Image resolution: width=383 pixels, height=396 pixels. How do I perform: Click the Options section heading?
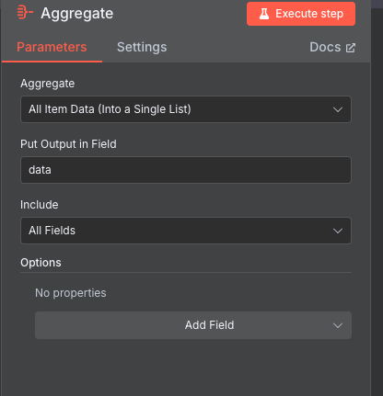tap(41, 263)
